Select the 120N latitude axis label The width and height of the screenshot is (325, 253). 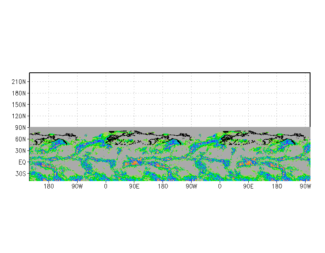click(x=19, y=116)
